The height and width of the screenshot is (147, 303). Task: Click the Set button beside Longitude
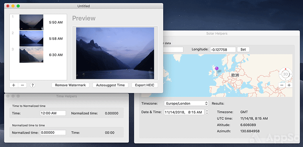(243, 49)
